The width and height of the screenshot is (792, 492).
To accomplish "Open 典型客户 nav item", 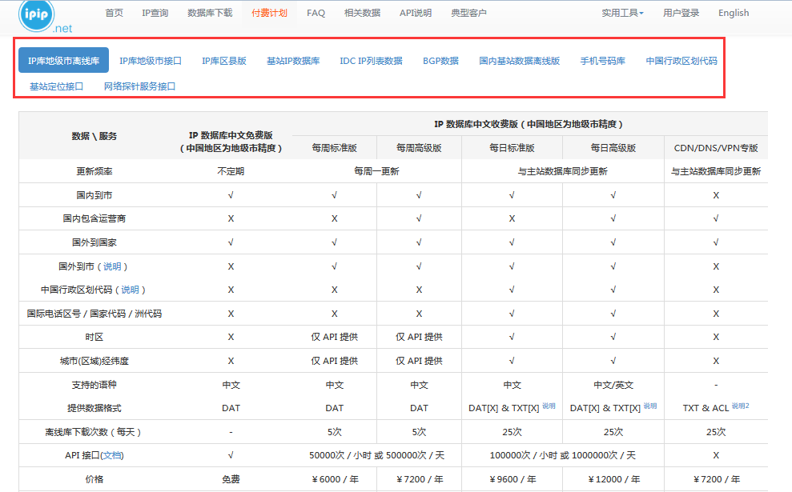I will 468,13.
